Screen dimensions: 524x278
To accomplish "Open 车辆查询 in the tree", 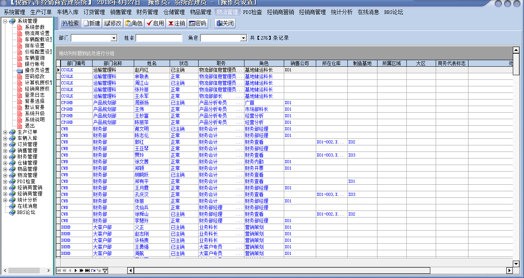I will (35, 58).
